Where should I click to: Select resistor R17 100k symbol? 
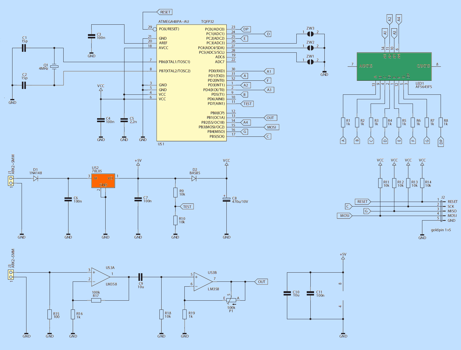(x=96, y=300)
